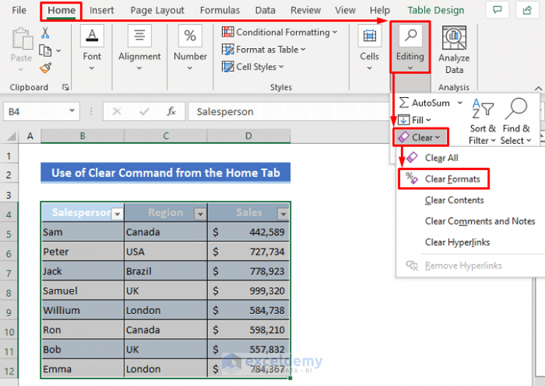This screenshot has height=386, width=545.
Task: Open the copy options arrow
Action: (x=58, y=50)
